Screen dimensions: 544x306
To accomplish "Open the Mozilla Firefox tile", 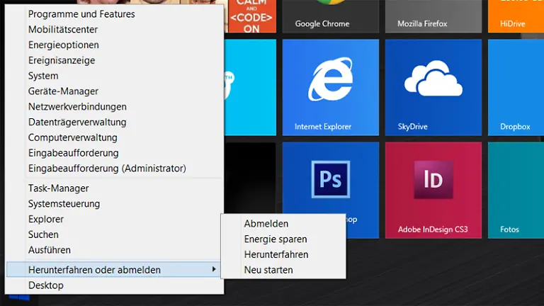I will pyautogui.click(x=433, y=16).
